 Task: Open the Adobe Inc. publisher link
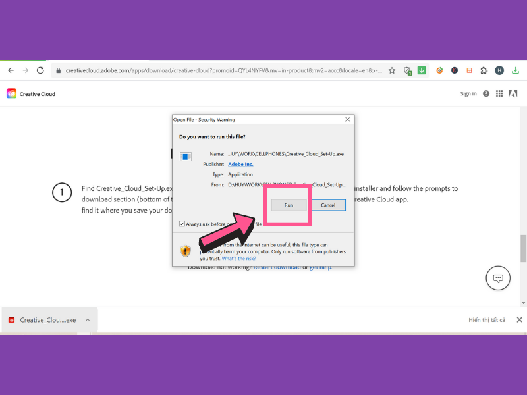point(240,164)
